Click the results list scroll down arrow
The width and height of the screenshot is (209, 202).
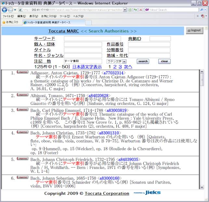click(x=202, y=187)
